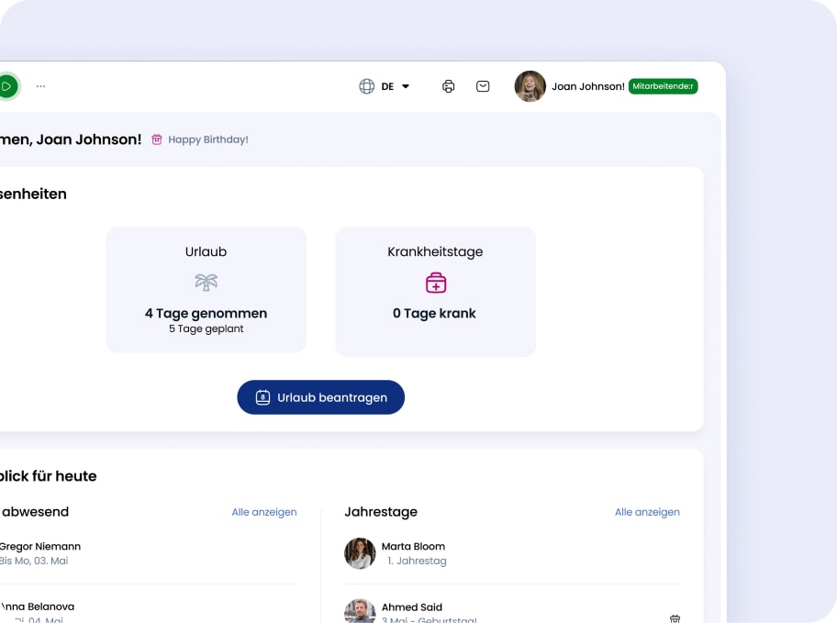
Task: Open the Urlaub summary card
Action: (x=206, y=290)
